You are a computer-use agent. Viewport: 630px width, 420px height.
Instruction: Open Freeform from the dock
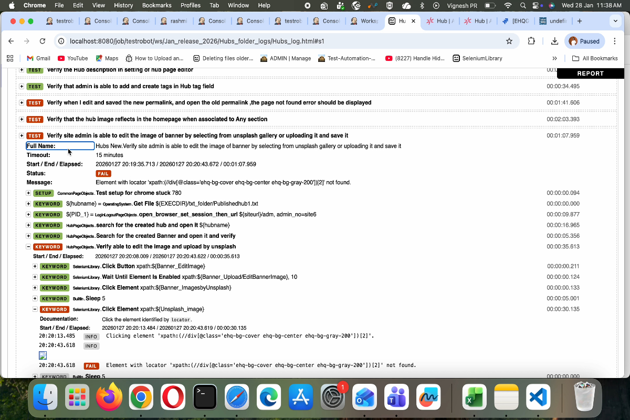pos(429,397)
